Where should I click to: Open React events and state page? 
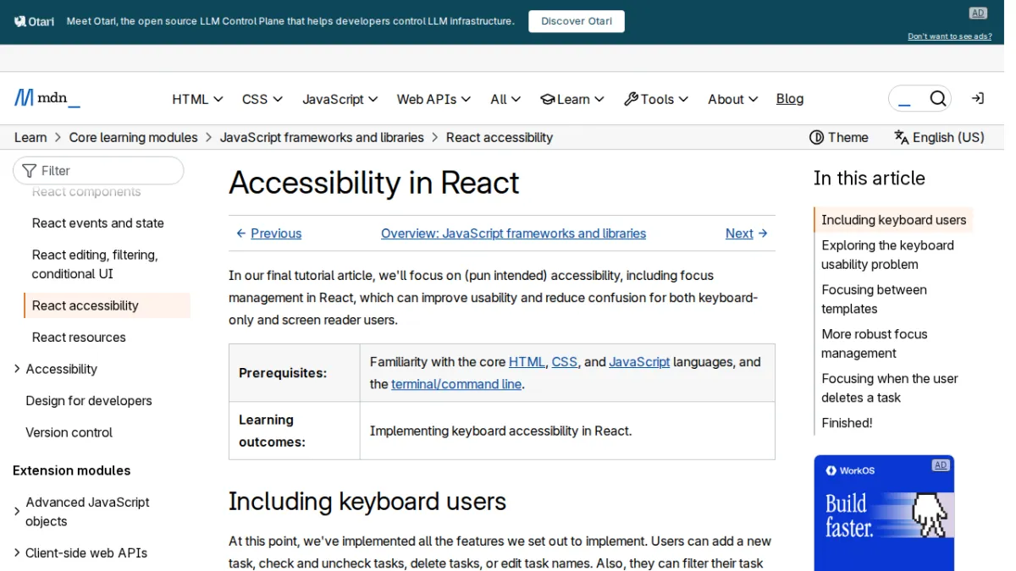pyautogui.click(x=98, y=223)
